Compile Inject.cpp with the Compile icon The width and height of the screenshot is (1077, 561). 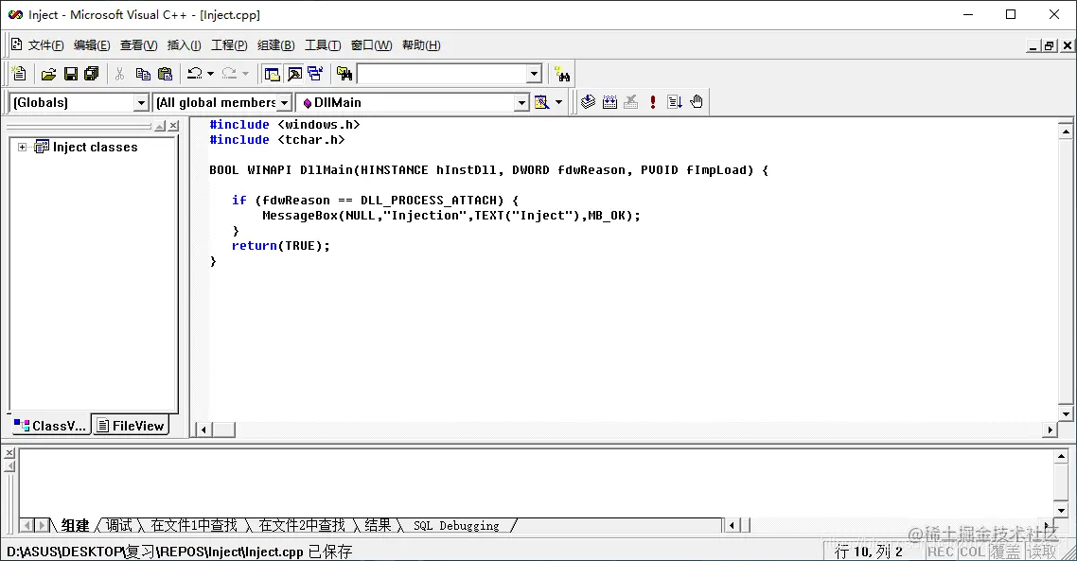tap(588, 102)
